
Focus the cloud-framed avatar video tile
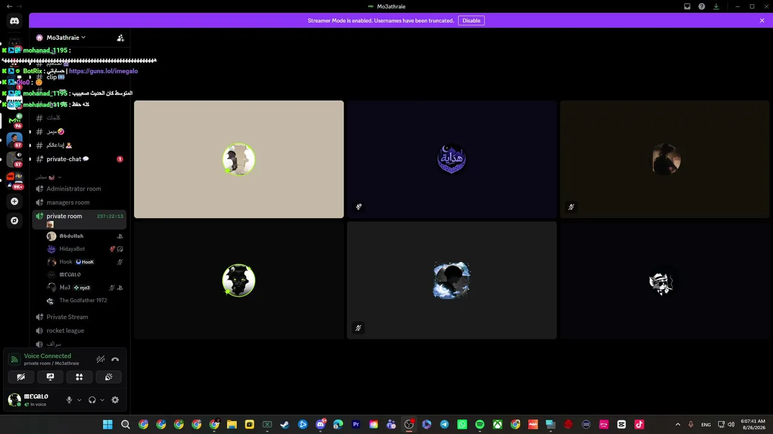pos(452,280)
